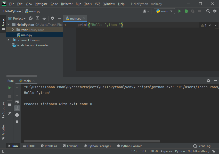Open Python 3.9 interpreter selector

192,151
